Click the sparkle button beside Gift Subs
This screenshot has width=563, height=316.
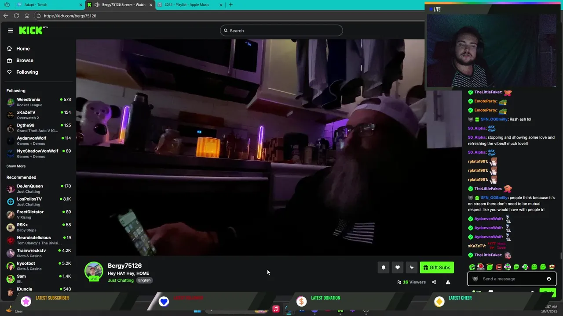pyautogui.click(x=412, y=267)
